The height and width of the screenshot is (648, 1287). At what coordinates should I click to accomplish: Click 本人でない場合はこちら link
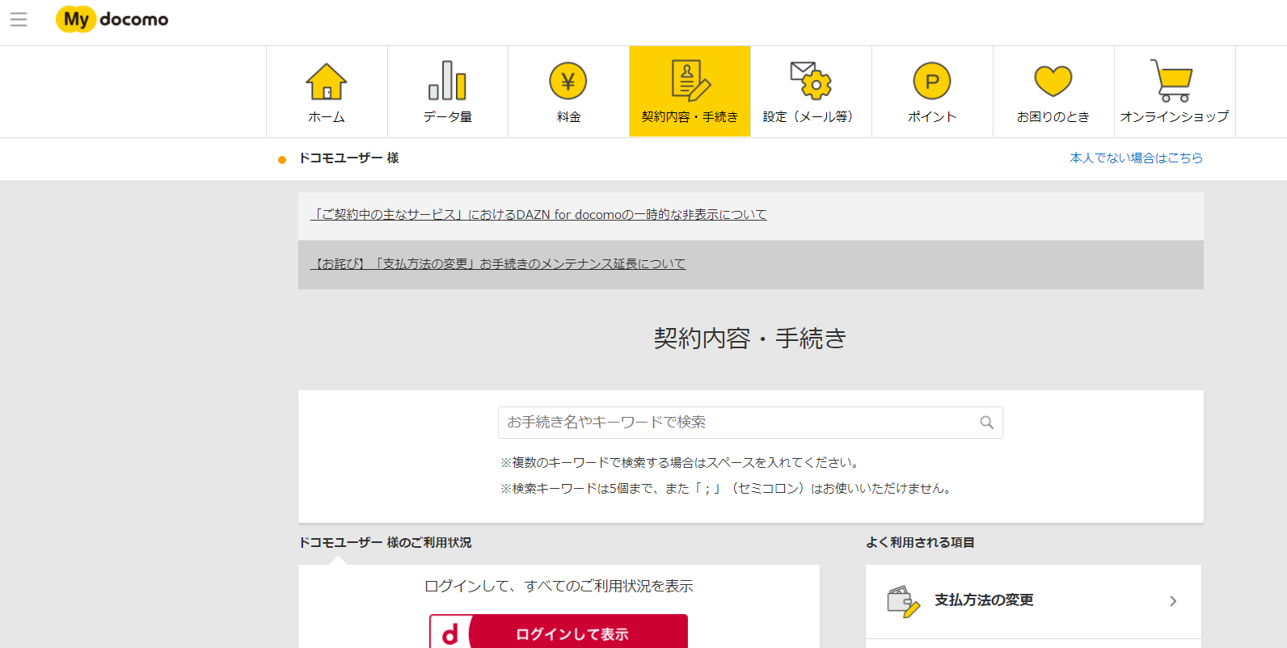coord(1137,158)
